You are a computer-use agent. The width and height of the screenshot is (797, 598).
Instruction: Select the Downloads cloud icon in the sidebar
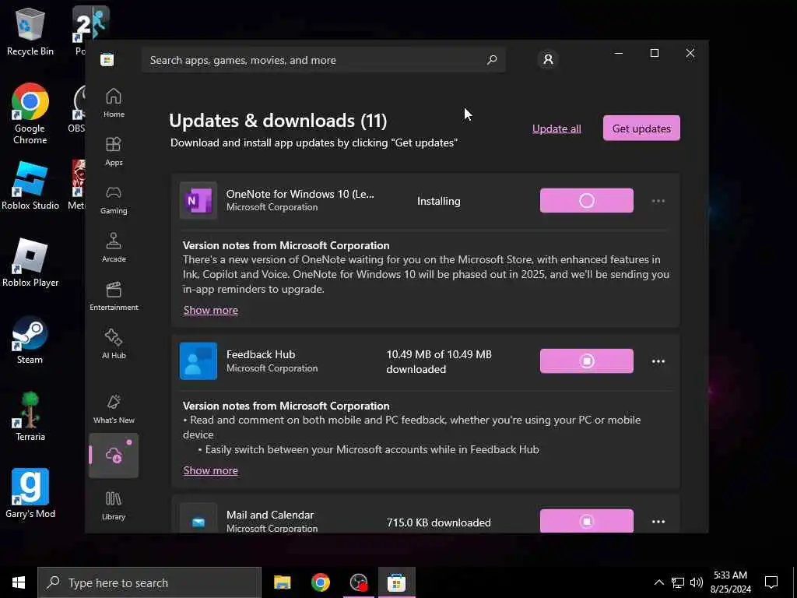pos(114,455)
